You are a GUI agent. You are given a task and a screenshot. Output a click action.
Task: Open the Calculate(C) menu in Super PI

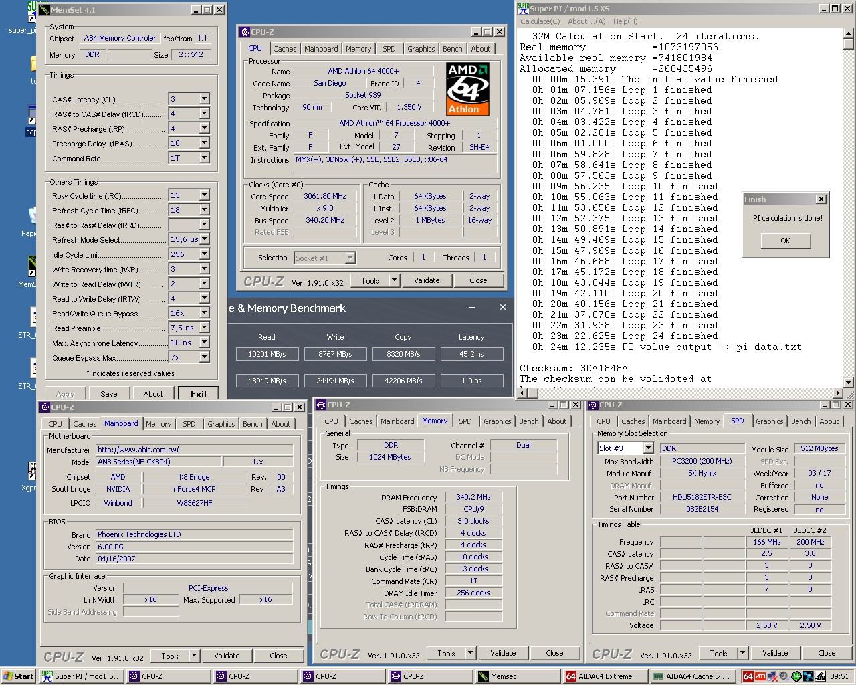(x=540, y=21)
